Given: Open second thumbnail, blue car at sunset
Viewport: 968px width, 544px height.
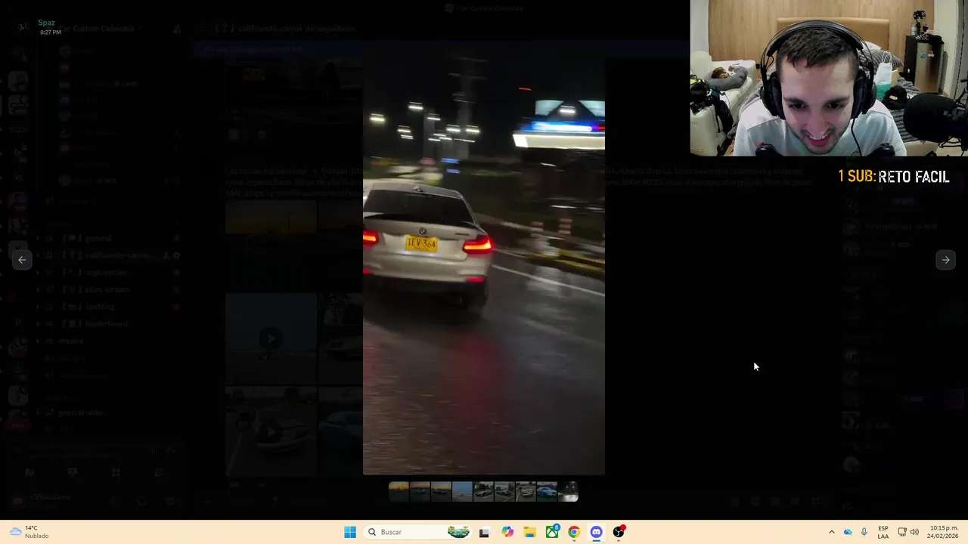Looking at the screenshot, I should [x=420, y=492].
